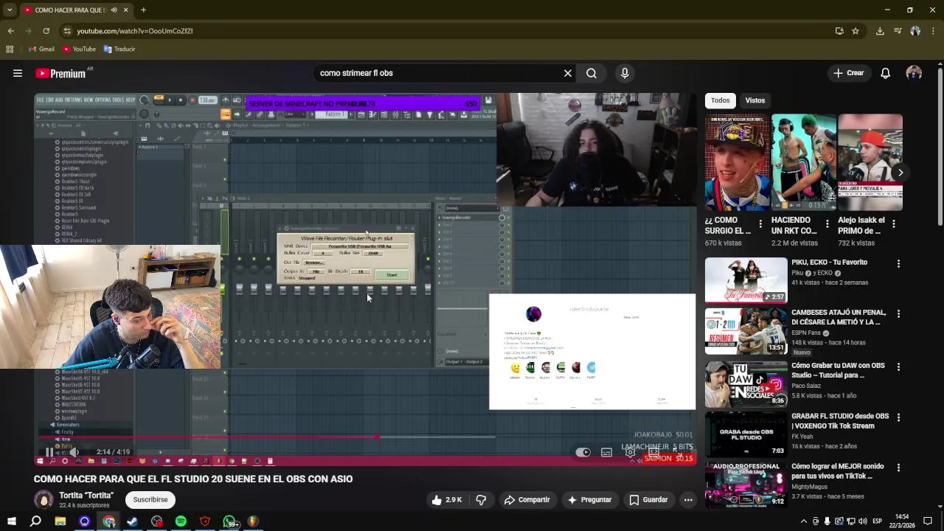Image resolution: width=944 pixels, height=531 pixels.
Task: Show next shorts with the arrow
Action: tap(900, 173)
